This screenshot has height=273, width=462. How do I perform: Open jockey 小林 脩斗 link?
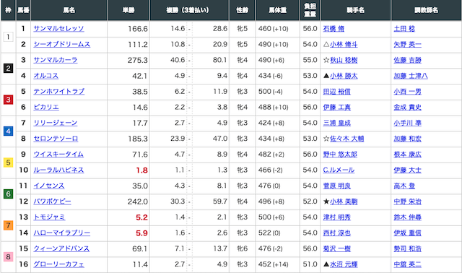[344, 45]
